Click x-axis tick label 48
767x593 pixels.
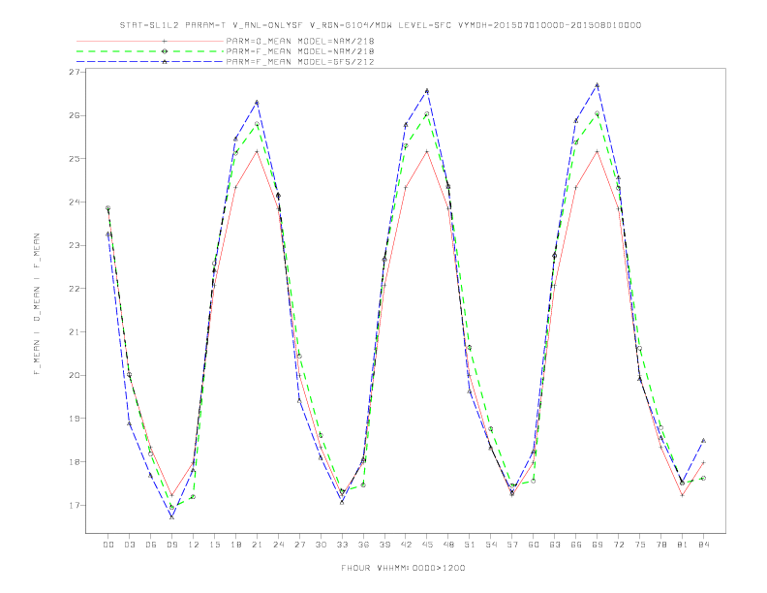pos(448,545)
